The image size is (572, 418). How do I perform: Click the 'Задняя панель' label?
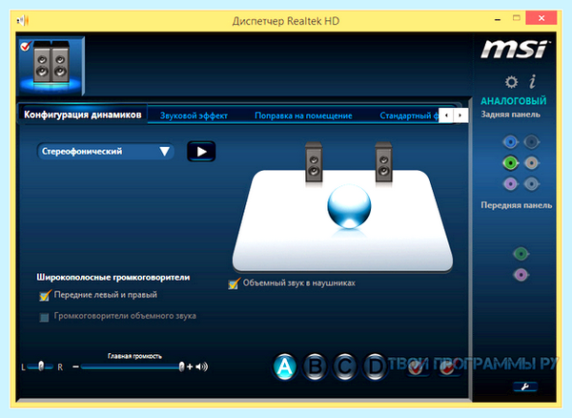tap(510, 115)
